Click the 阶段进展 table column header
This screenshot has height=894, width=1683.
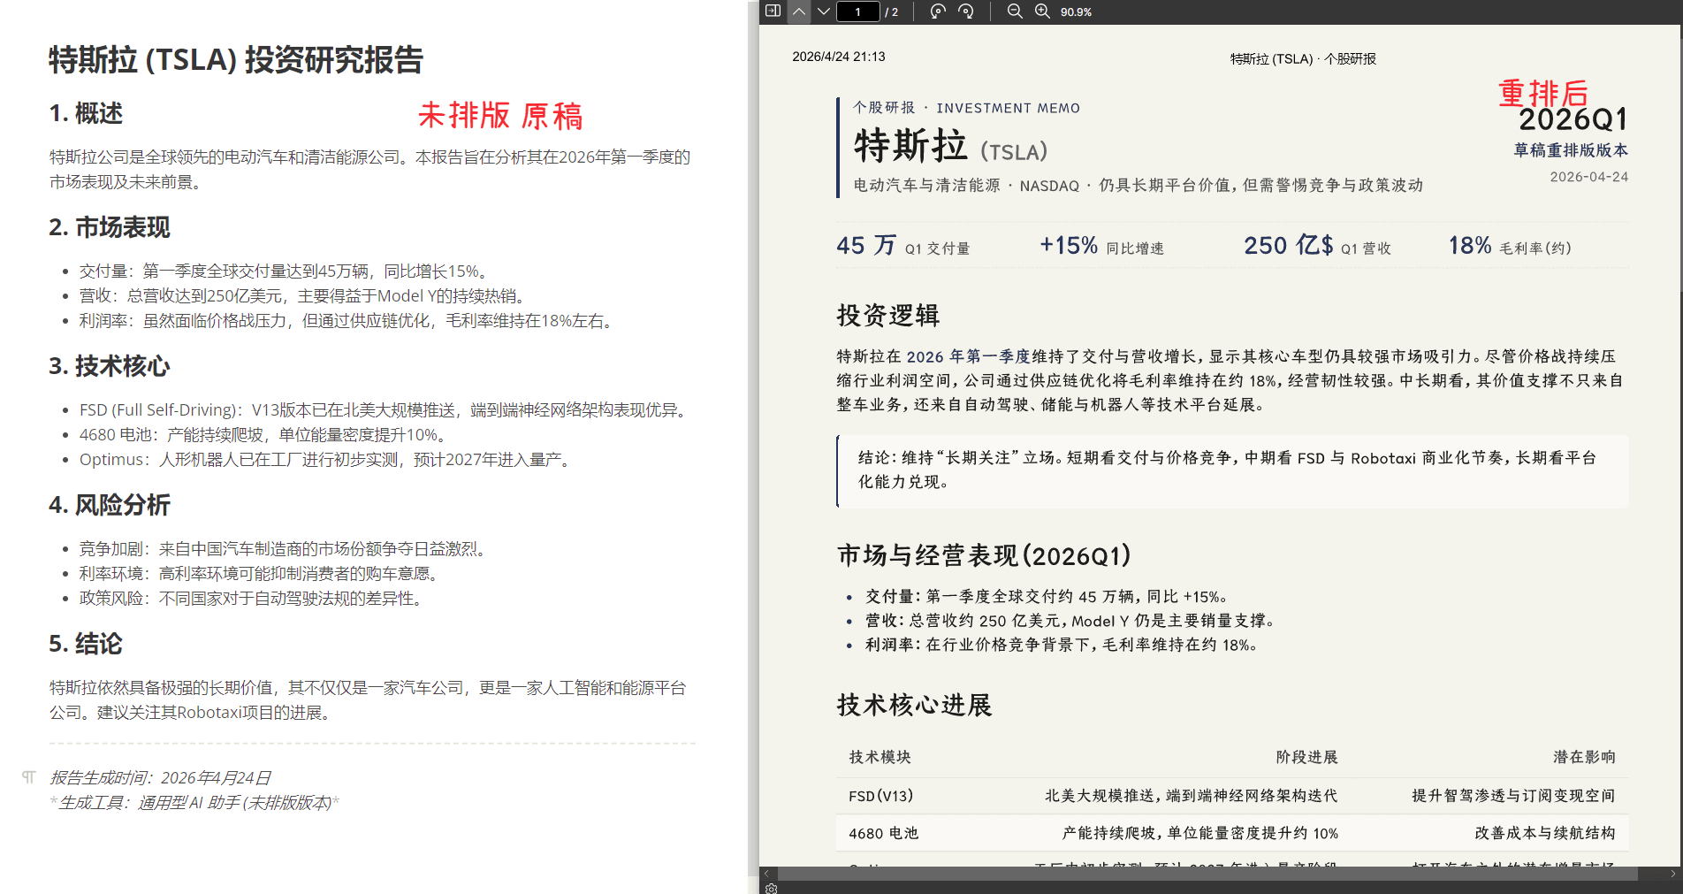point(1306,757)
